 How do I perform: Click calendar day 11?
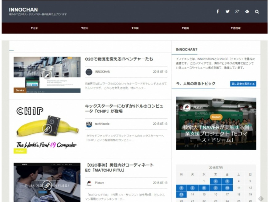tap(239, 188)
